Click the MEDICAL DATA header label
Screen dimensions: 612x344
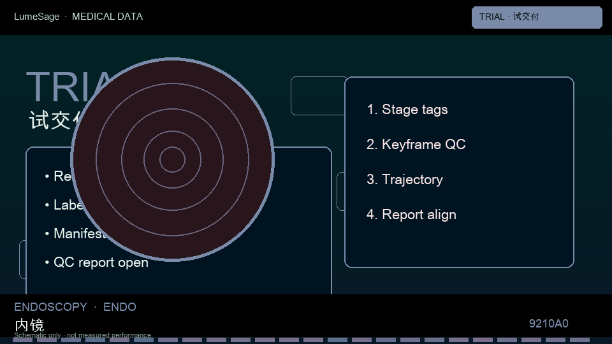coord(107,17)
